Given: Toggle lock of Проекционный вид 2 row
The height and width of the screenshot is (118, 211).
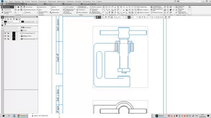Looking at the screenshot, I should pos(8,39).
